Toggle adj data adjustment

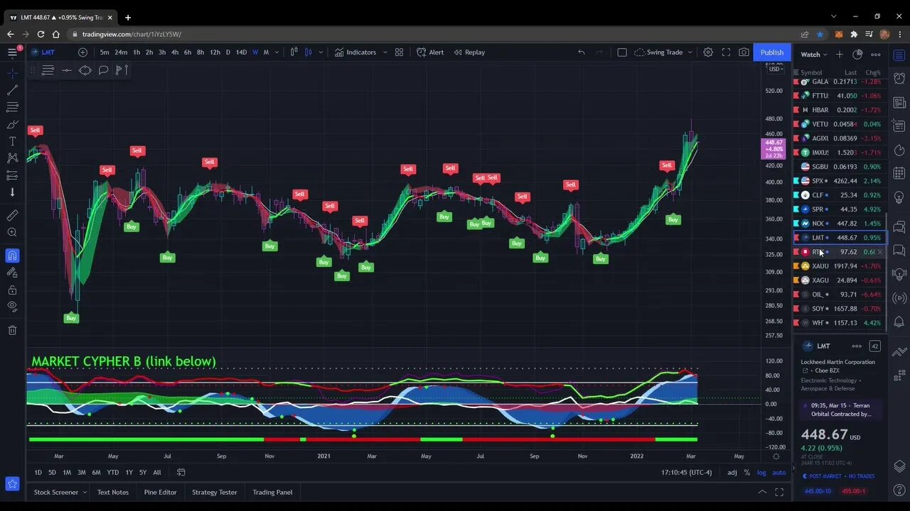point(732,472)
